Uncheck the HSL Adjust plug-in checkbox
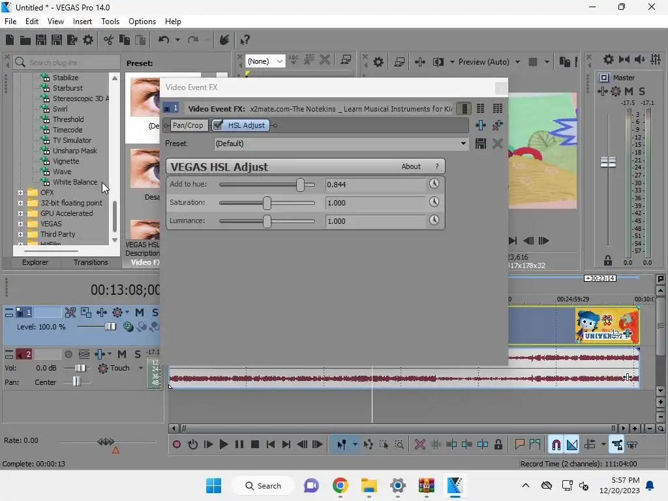The image size is (668, 501). pos(218,125)
